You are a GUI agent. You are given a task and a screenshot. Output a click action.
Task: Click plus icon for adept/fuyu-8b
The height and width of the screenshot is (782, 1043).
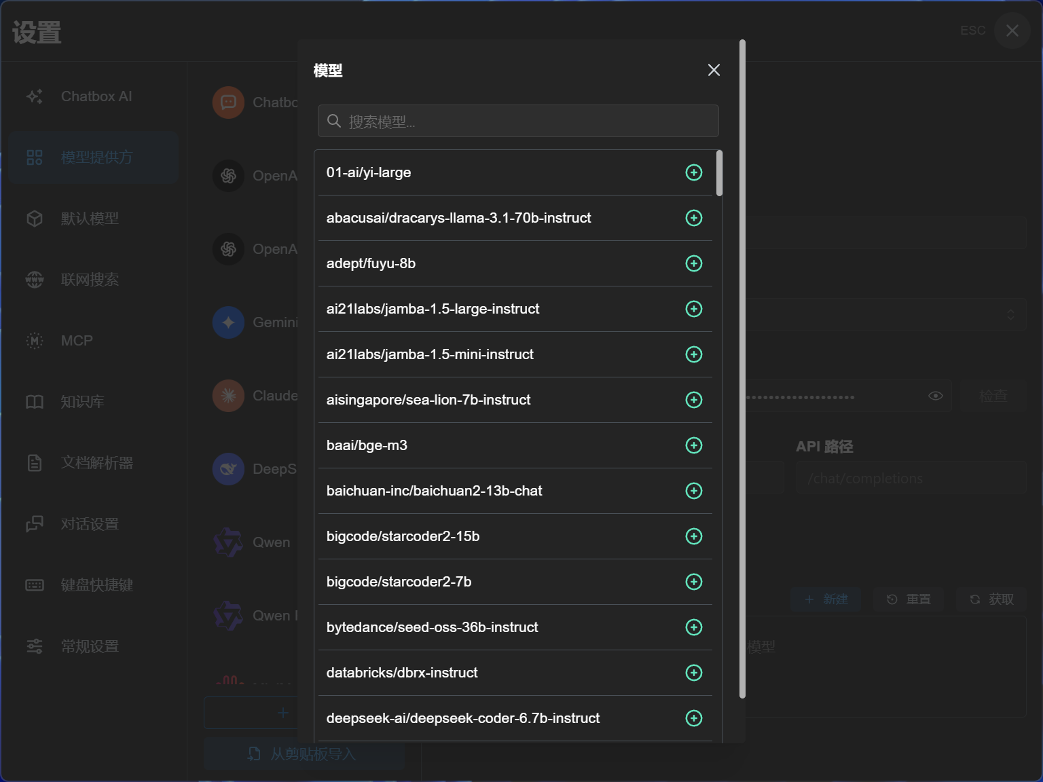[x=693, y=263]
